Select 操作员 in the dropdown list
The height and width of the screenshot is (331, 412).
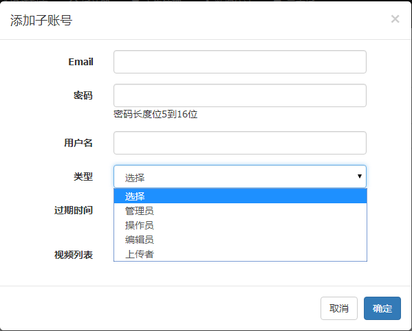(x=240, y=225)
